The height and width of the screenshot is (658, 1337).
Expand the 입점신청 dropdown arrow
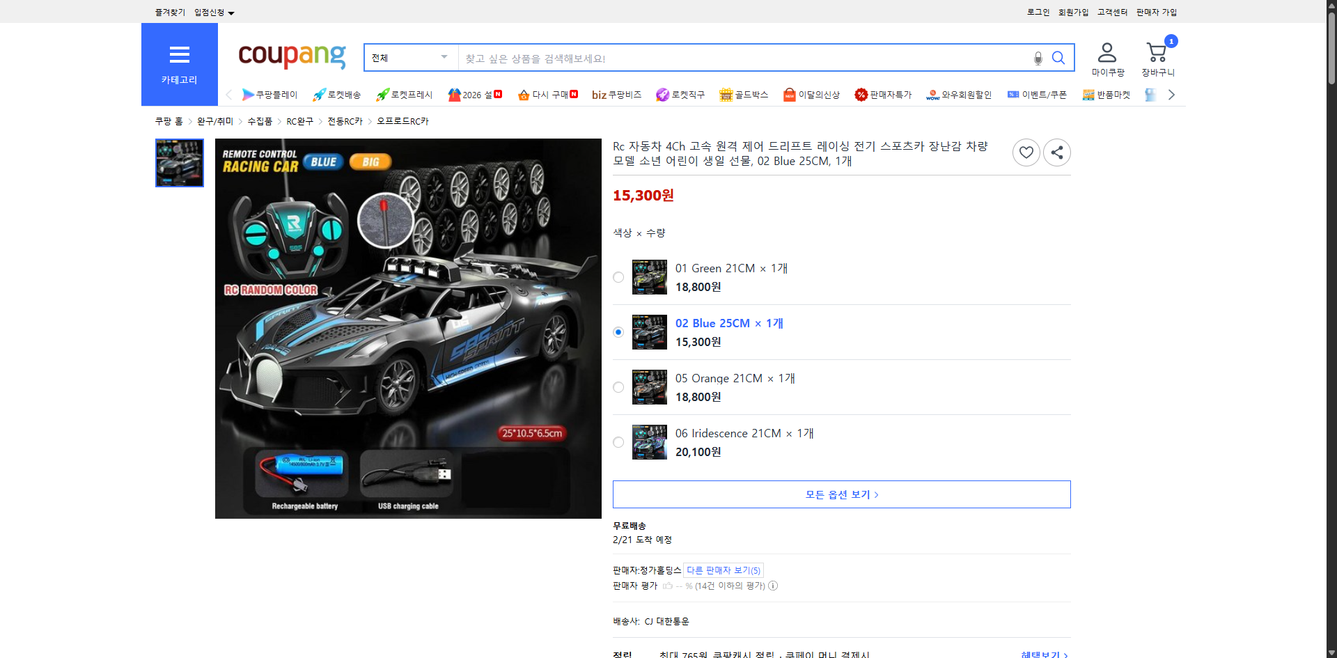(232, 12)
